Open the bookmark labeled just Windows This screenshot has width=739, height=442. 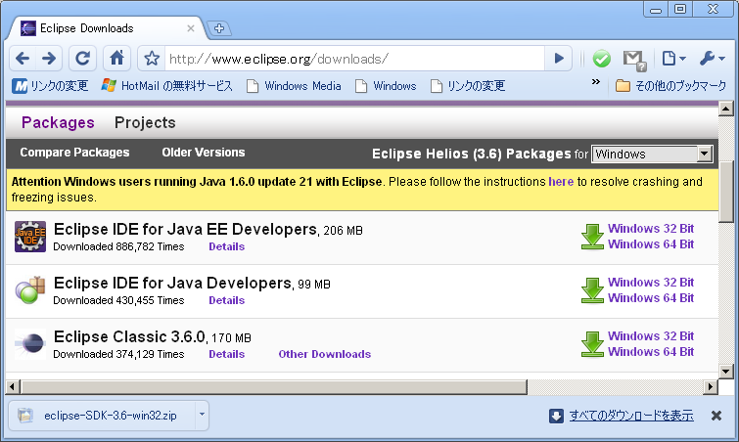(386, 86)
